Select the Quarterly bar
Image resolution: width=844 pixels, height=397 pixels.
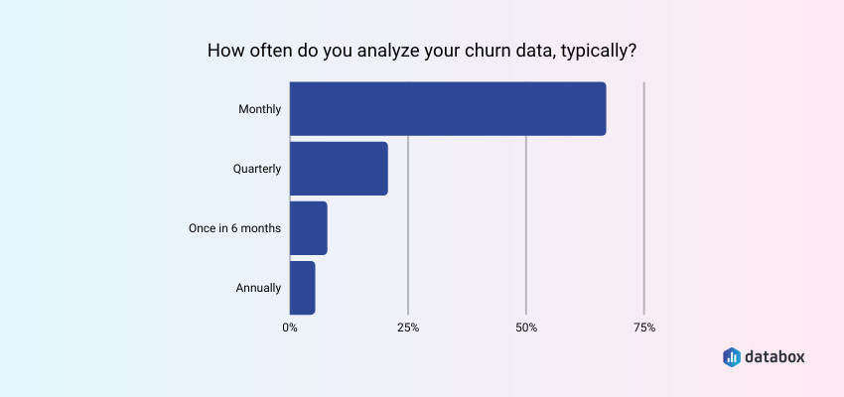(338, 169)
